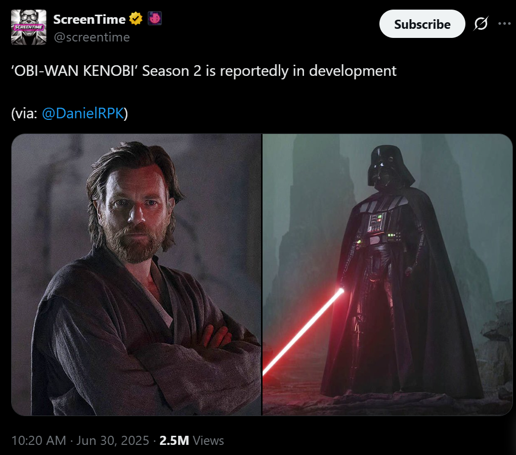
Task: Click the pink affiliate badge icon
Action: click(155, 18)
